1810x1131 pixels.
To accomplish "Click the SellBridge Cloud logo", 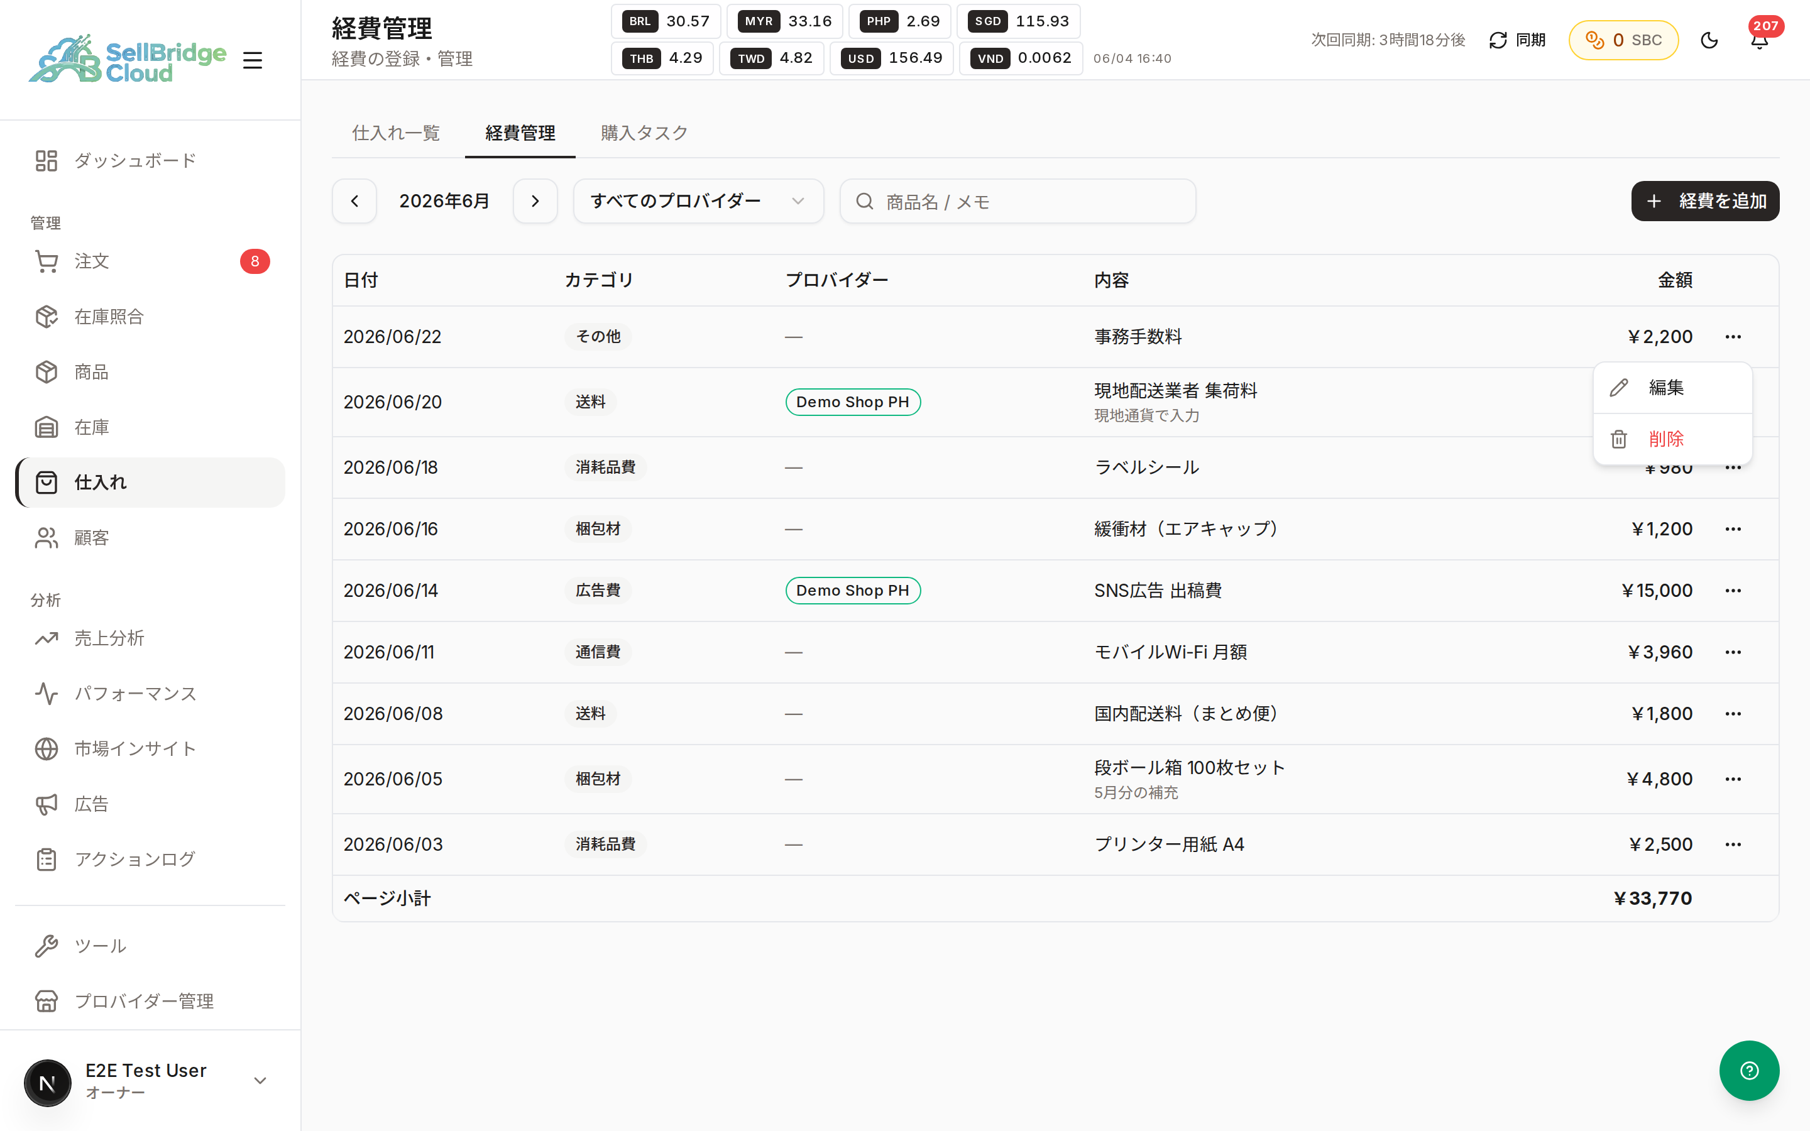I will point(127,60).
